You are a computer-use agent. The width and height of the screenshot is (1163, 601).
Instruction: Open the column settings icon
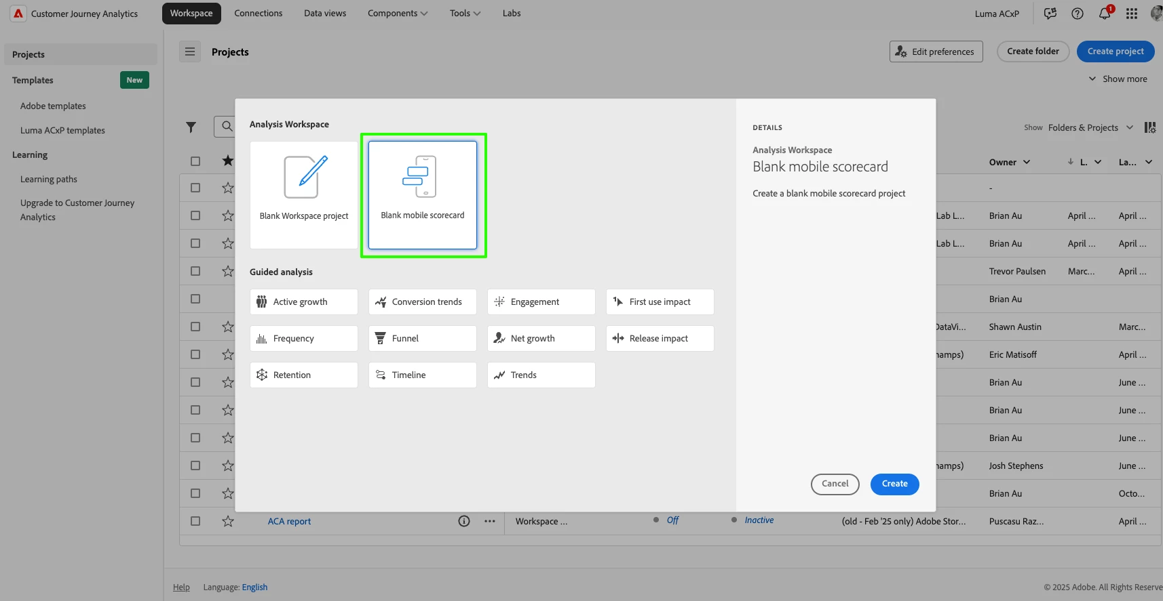1150,127
